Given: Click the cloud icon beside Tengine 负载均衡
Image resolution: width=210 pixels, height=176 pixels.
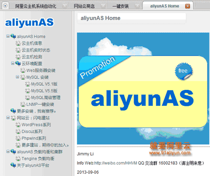Looking at the screenshot, I should (x=18, y=158).
